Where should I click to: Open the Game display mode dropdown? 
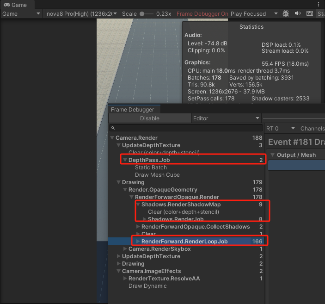click(x=21, y=14)
